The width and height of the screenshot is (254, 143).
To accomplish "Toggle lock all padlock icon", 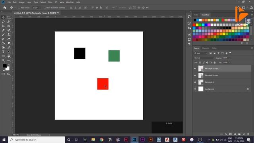I will (x=214, y=62).
